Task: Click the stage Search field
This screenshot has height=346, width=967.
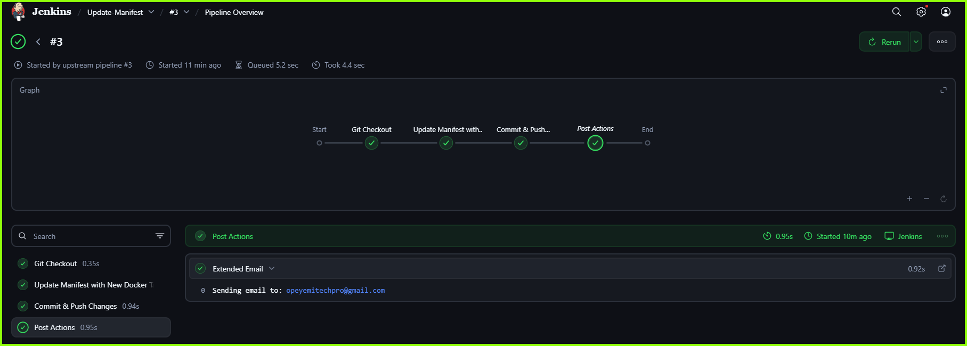Action: (91, 236)
